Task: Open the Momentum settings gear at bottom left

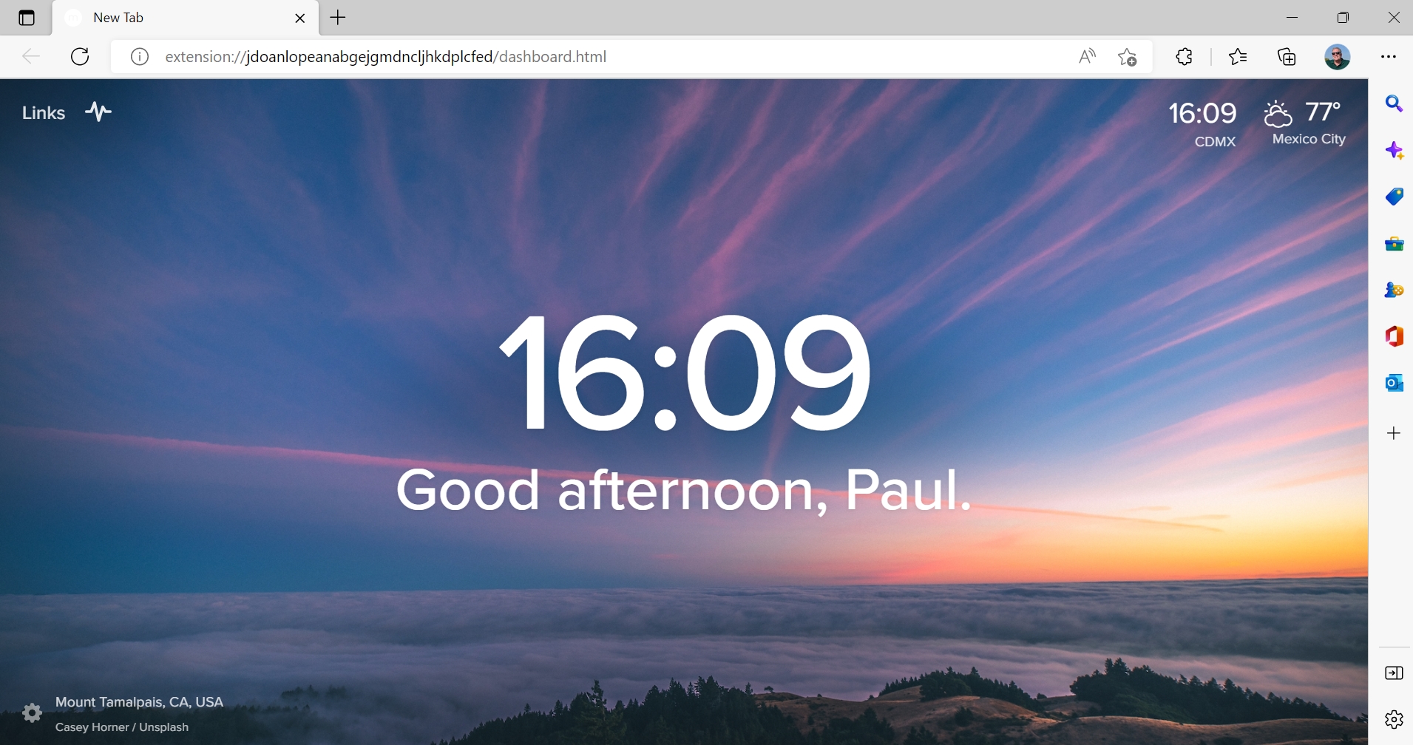Action: tap(32, 713)
